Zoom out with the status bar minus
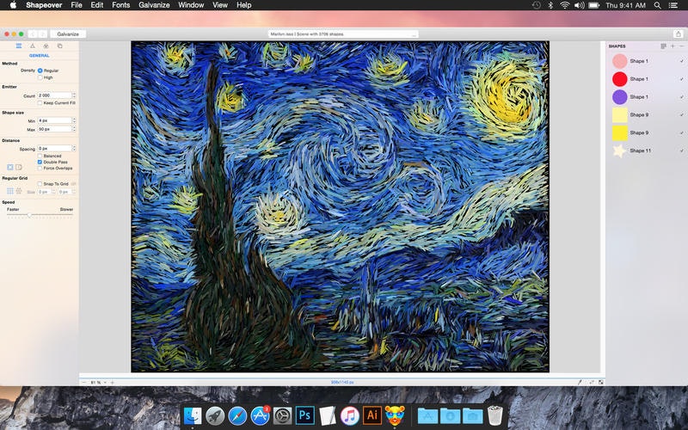Screen dimensions: 688x430 coord(83,383)
